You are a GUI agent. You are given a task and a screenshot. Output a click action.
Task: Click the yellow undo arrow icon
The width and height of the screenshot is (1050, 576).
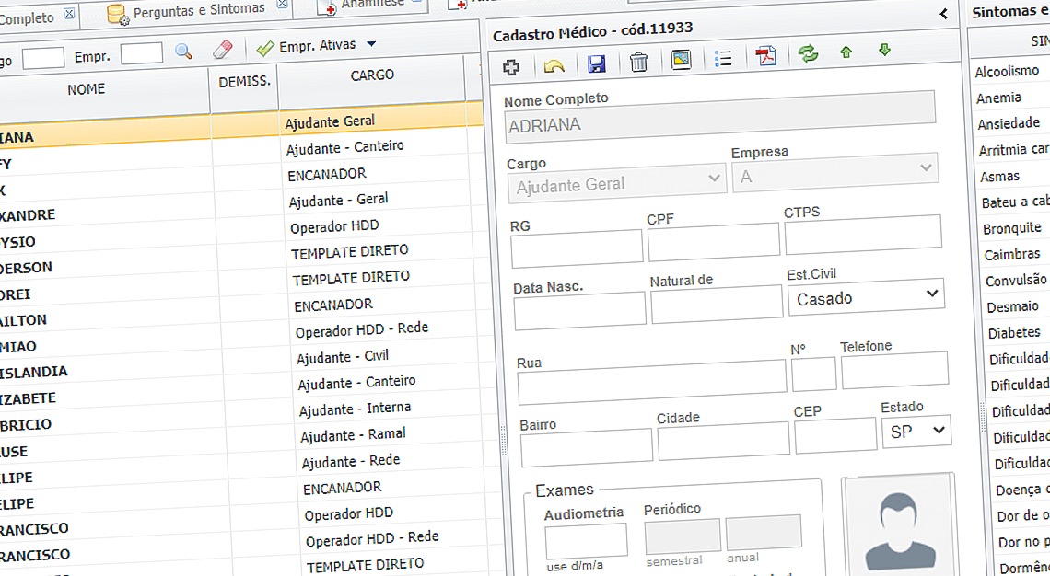tap(554, 65)
